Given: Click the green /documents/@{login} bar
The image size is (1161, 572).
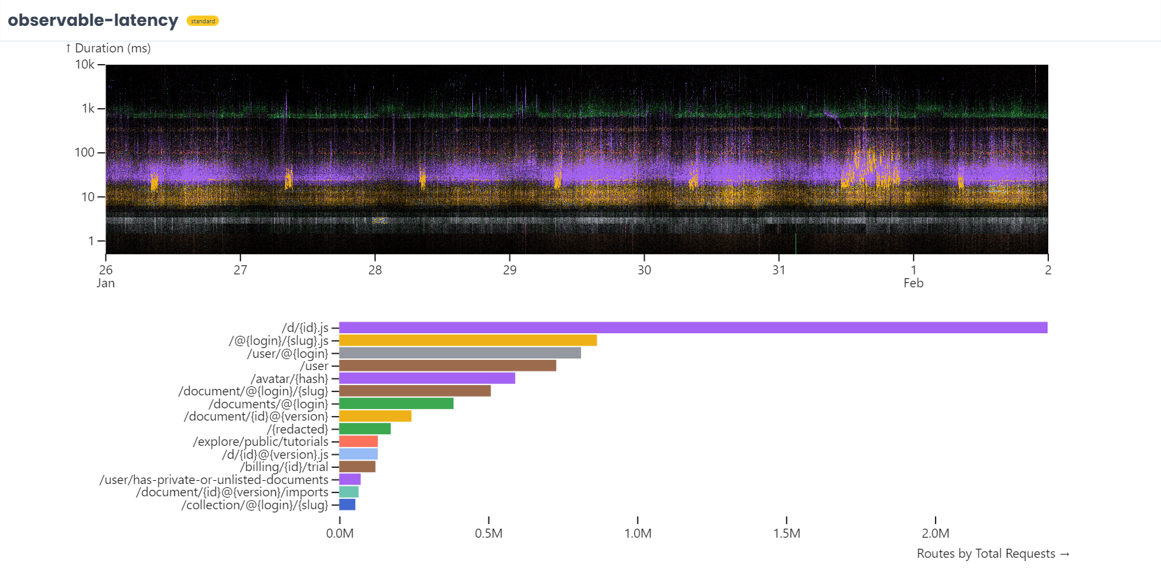Looking at the screenshot, I should click(397, 404).
